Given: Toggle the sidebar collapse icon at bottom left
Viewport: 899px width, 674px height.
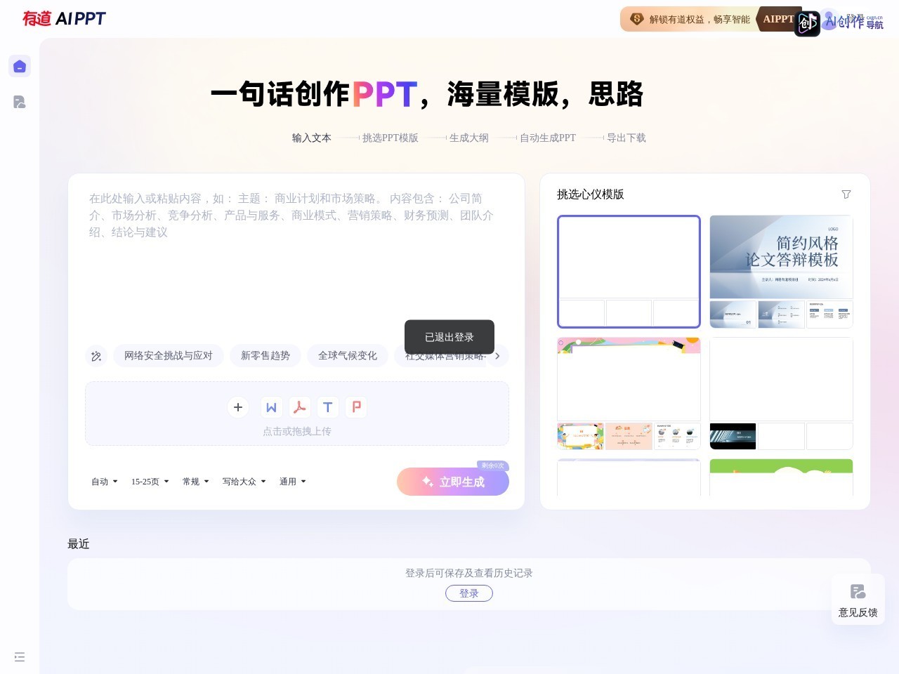Looking at the screenshot, I should [20, 657].
